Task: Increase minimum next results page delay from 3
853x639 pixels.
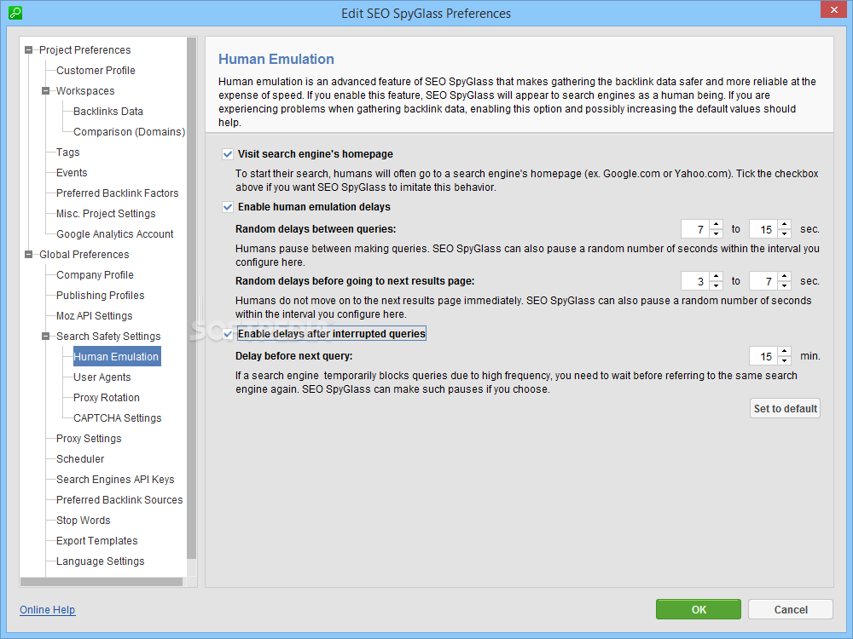Action: (716, 276)
